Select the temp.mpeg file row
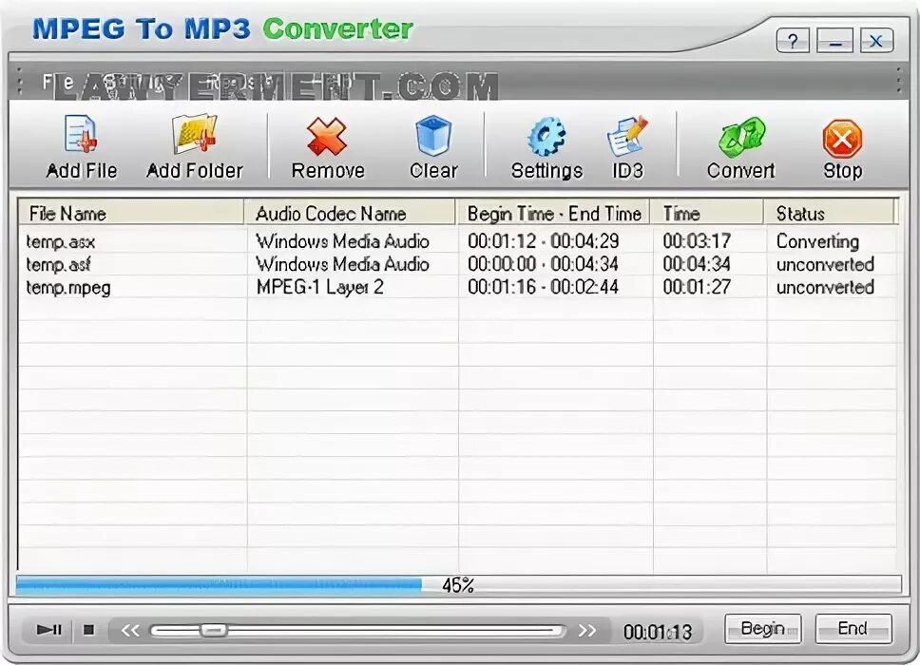Screen dimensions: 920x665 tap(458, 287)
